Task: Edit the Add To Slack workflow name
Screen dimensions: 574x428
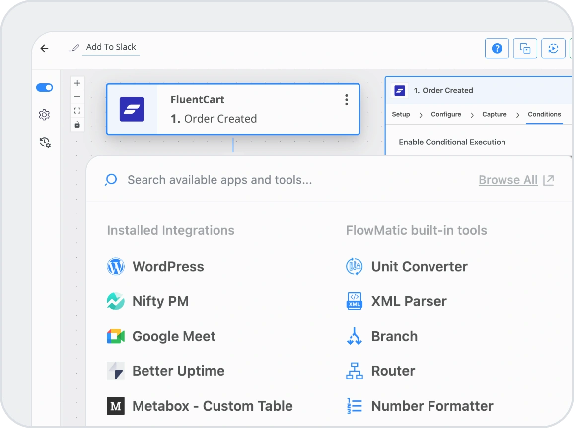Action: tap(111, 47)
